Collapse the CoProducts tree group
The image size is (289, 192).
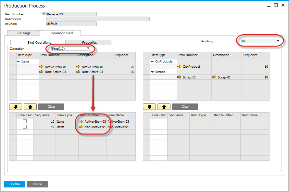[152, 62]
